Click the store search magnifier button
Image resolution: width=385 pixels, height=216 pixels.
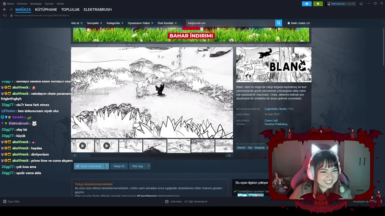pos(279,23)
